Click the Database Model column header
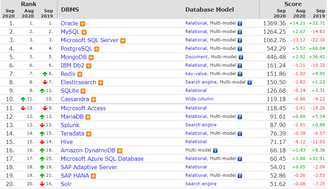Screen dimensions: 328x189 point(209,10)
